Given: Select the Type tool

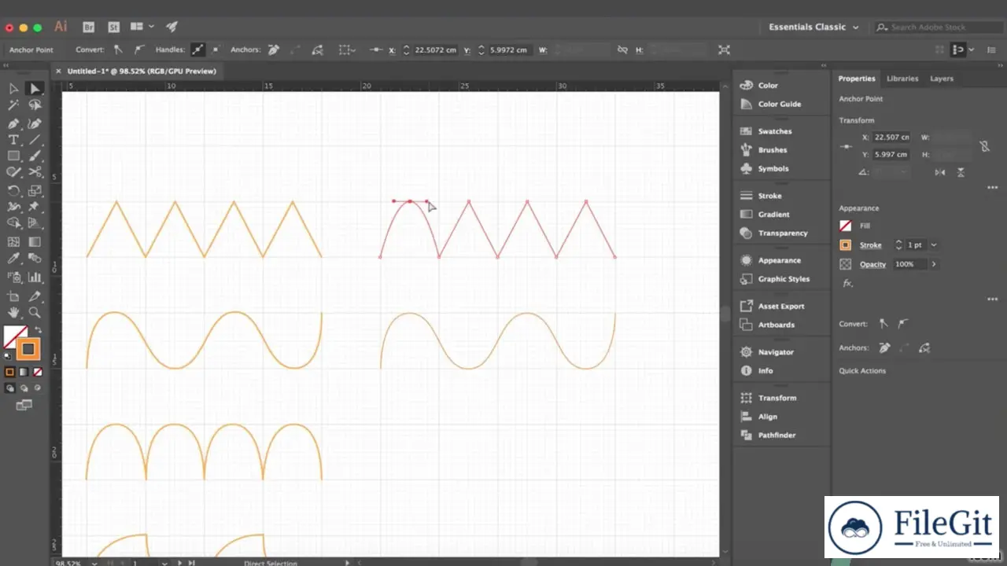Looking at the screenshot, I should 13,140.
